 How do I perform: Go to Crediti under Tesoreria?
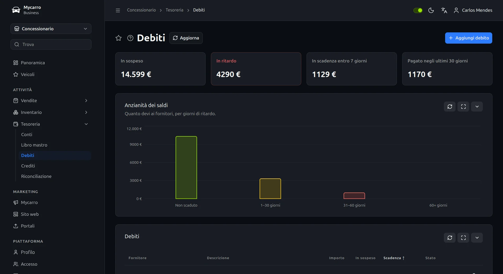coord(55,166)
